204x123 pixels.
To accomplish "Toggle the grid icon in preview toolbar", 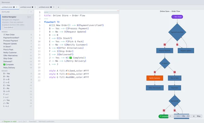I will pos(194,116).
